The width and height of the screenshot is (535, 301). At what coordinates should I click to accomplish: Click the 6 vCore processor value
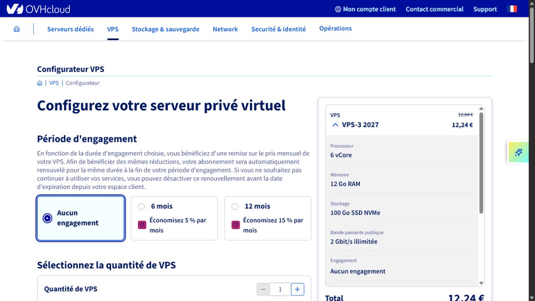341,155
